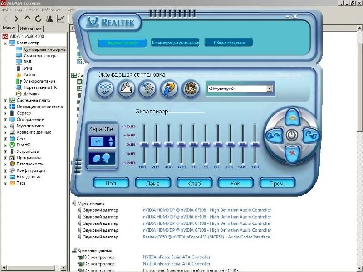Click the База данных icon in tree

coord(12,177)
